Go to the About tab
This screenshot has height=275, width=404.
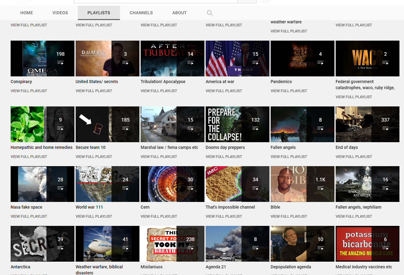coord(179,13)
